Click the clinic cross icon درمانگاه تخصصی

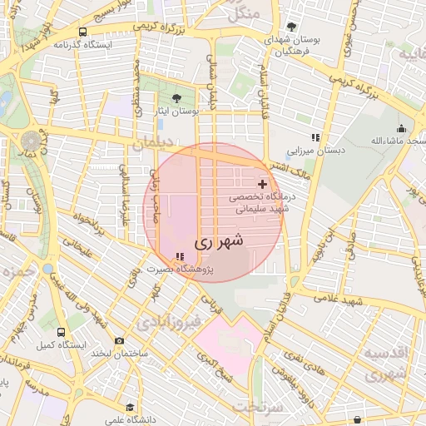(262, 184)
